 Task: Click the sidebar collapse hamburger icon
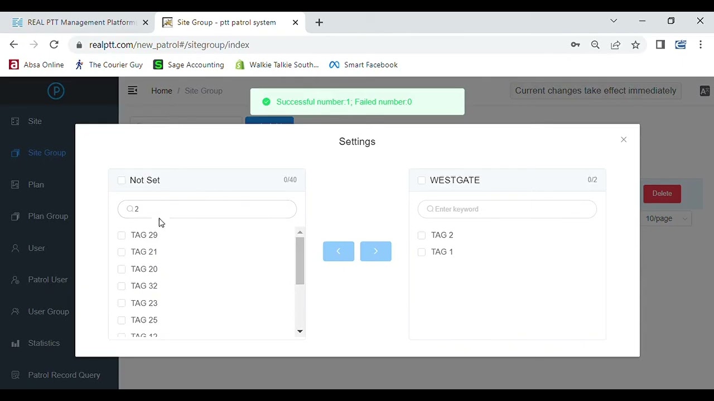(x=132, y=90)
